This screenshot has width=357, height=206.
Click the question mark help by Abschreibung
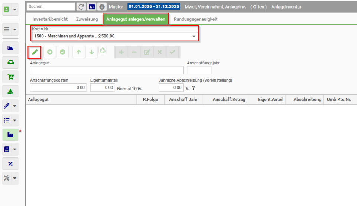[194, 88]
